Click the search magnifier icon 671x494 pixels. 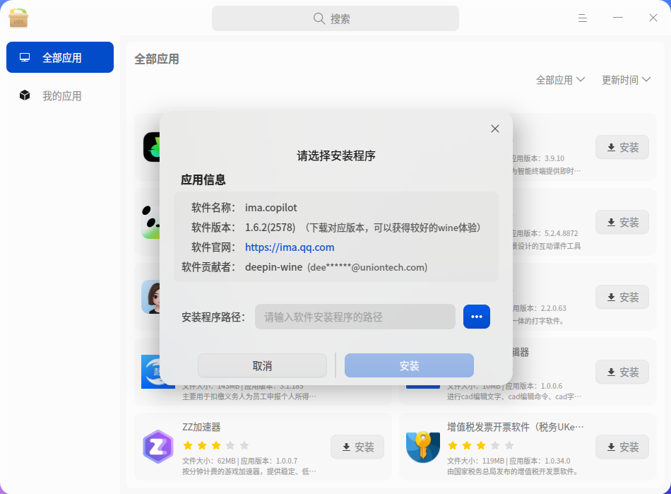tap(319, 18)
